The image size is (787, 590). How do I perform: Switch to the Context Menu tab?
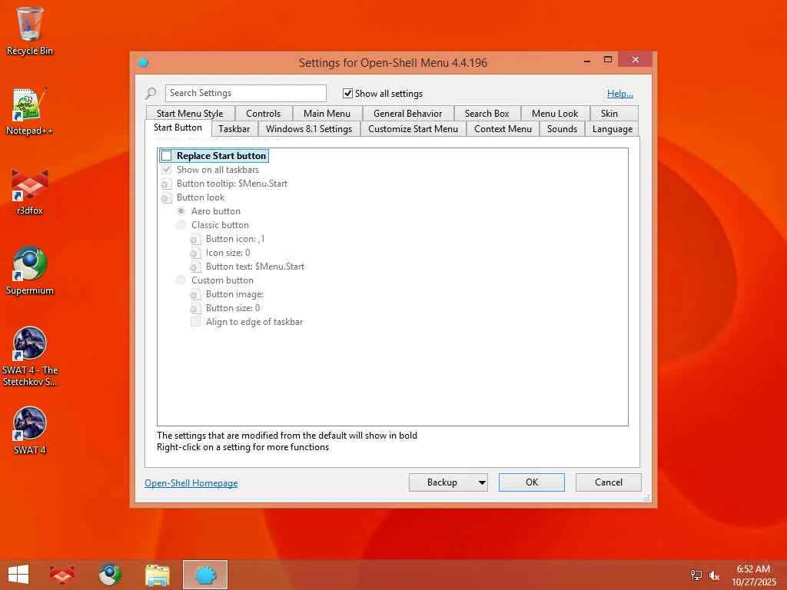tap(503, 129)
